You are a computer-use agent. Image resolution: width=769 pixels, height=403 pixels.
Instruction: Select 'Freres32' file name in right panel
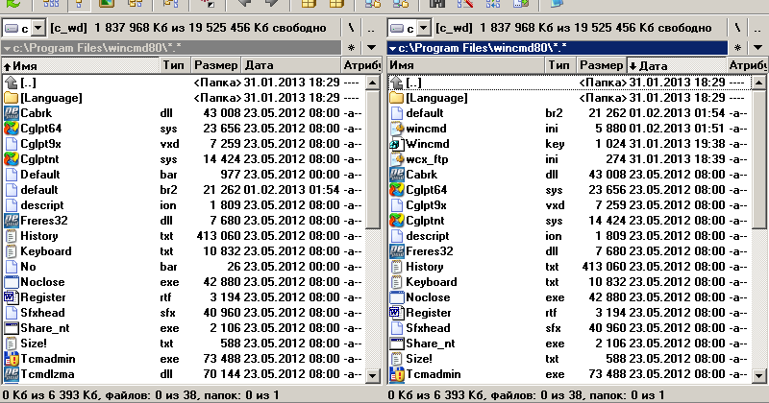point(429,251)
